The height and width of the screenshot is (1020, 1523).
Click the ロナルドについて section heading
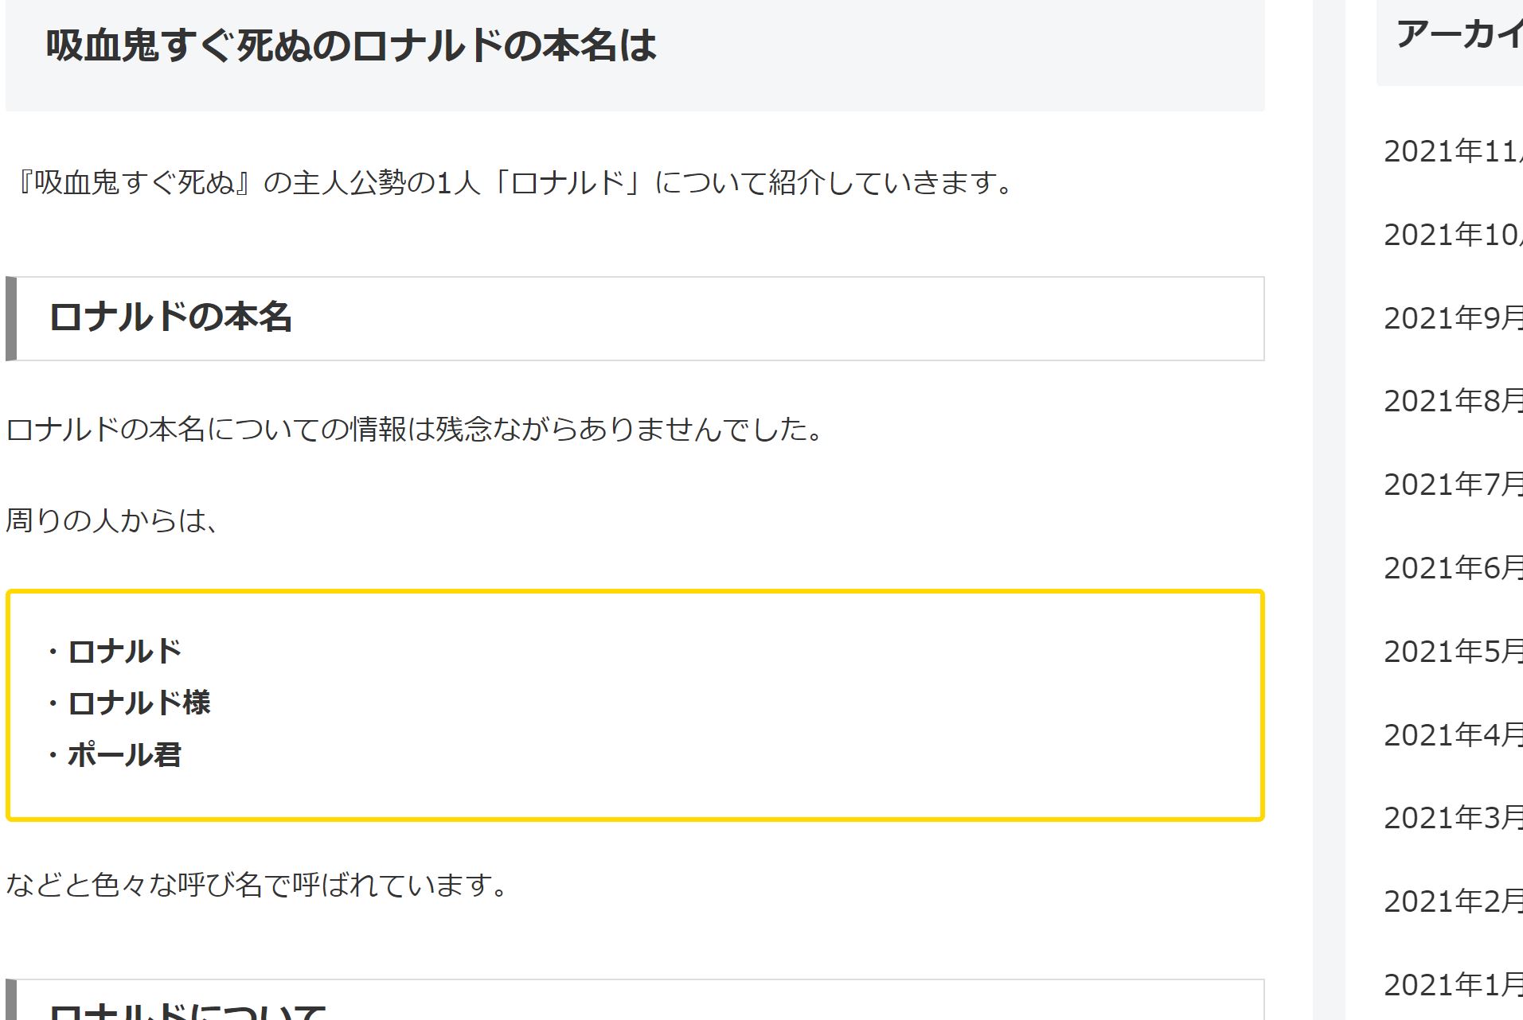187,1010
